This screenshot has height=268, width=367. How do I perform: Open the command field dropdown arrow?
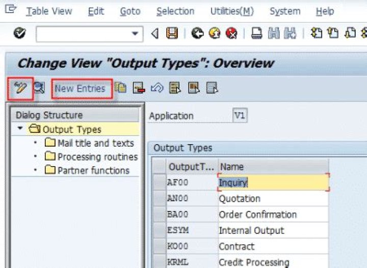[135, 34]
